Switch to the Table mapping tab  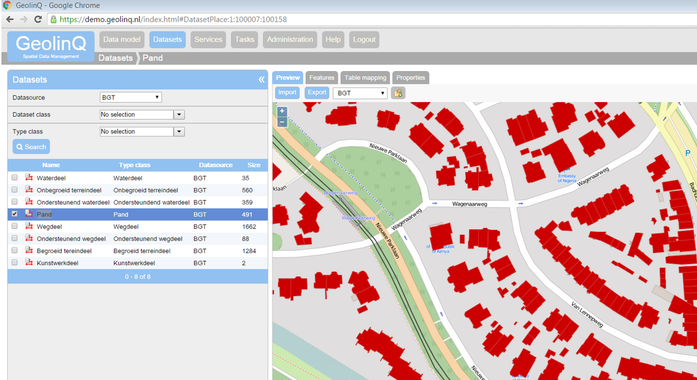[365, 78]
